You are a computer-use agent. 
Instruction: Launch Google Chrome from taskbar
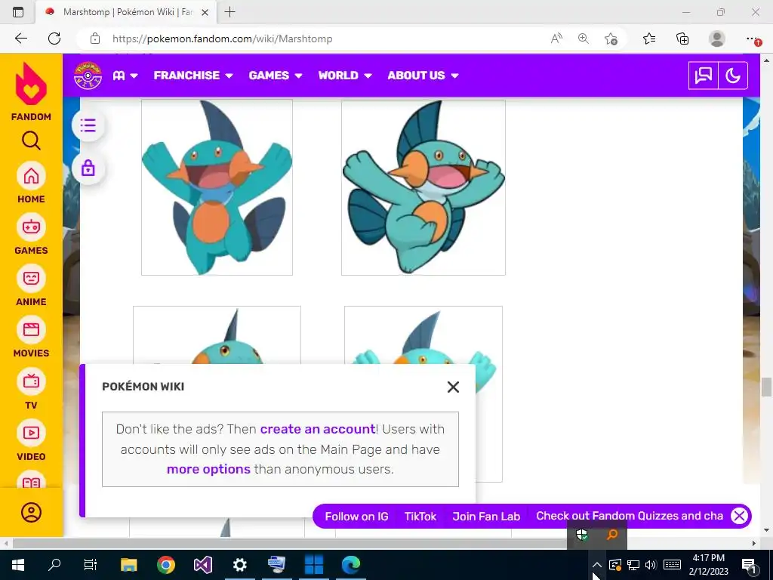click(165, 565)
